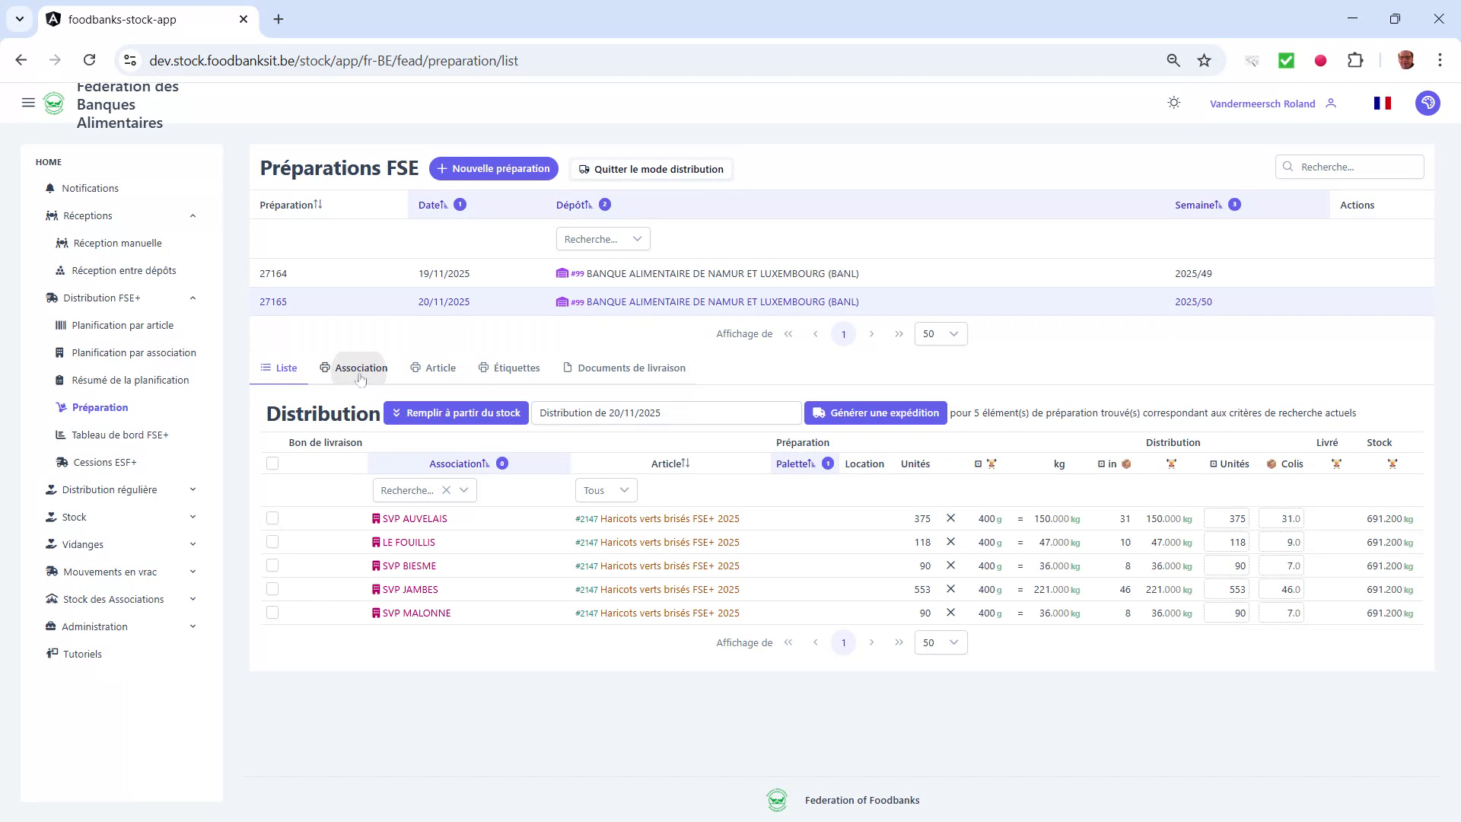Select Réception manuelle in the sidebar

click(117, 243)
